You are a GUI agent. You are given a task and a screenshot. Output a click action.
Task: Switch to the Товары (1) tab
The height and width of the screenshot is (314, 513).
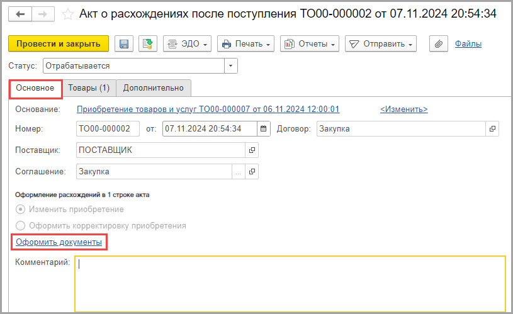89,88
